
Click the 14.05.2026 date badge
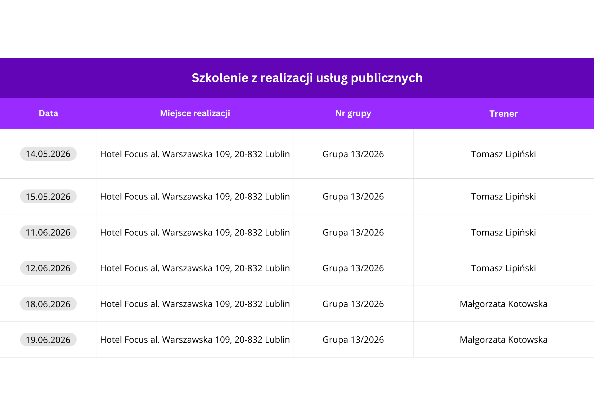(48, 154)
